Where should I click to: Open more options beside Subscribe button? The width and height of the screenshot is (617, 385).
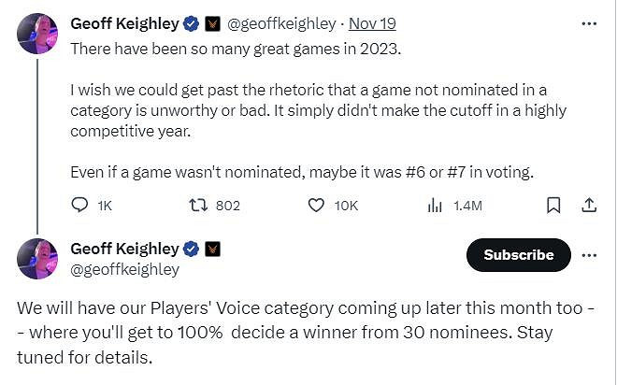(x=589, y=254)
